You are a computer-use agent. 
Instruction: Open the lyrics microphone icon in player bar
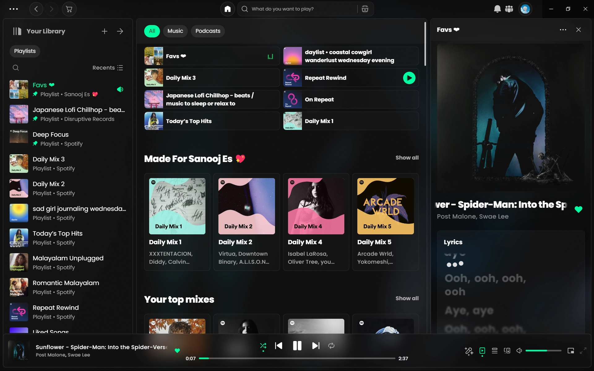pyautogui.click(x=469, y=351)
